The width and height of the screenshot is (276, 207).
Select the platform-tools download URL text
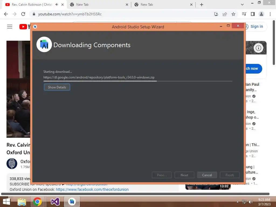coord(99,77)
